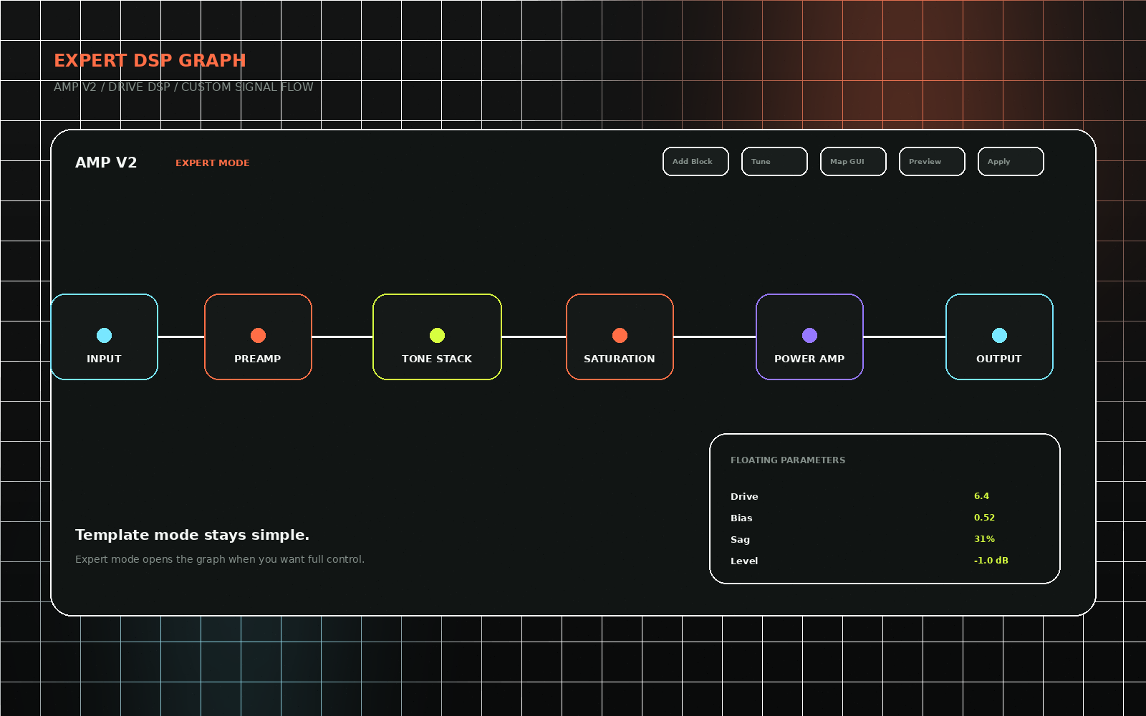Click the Drive value 6.4
Viewport: 1146px width, 716px height.
tap(981, 495)
